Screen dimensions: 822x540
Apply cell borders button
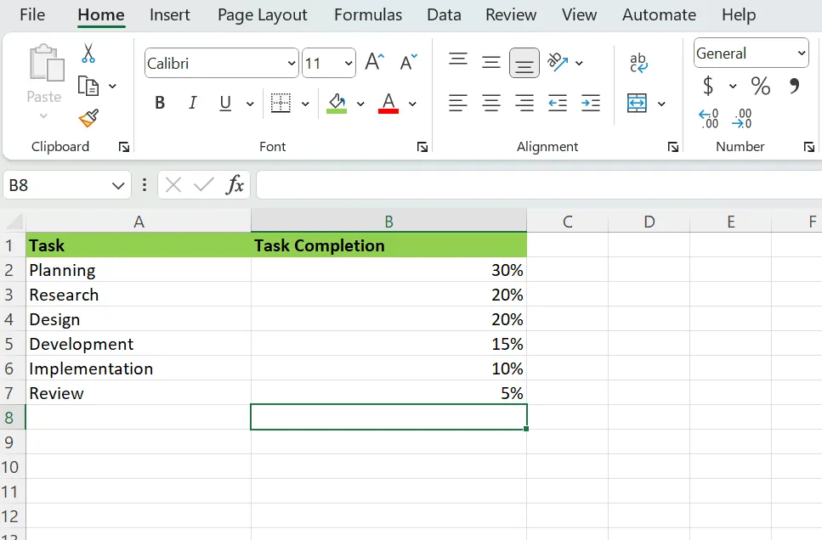[x=281, y=103]
